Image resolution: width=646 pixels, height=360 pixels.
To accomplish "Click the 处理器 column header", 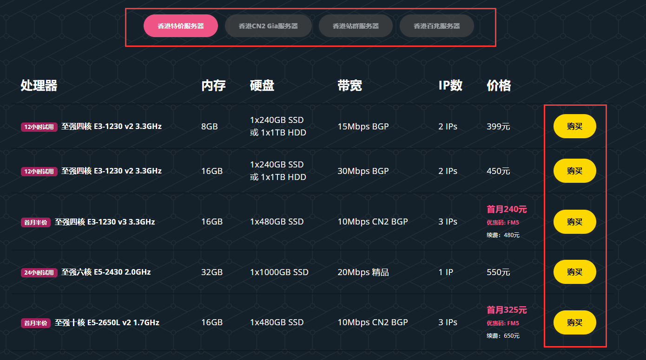I will [39, 85].
